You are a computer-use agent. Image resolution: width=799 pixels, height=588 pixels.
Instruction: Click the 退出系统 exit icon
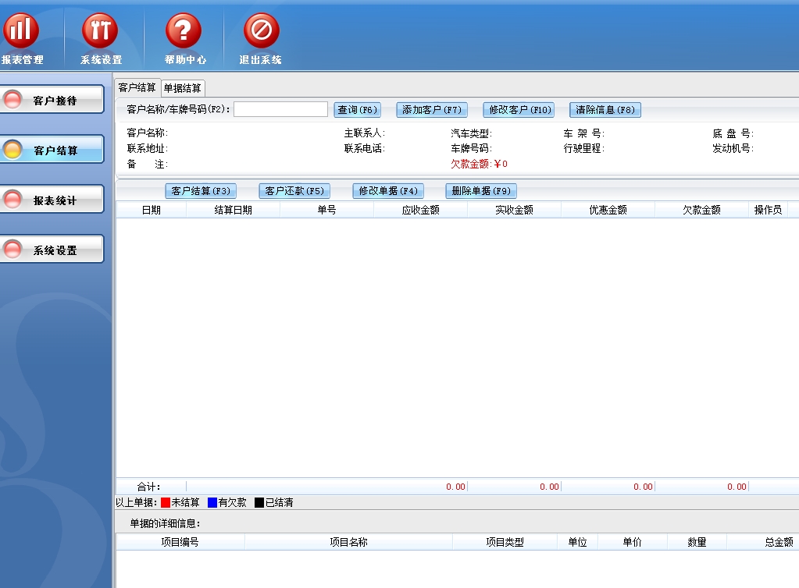(x=261, y=31)
